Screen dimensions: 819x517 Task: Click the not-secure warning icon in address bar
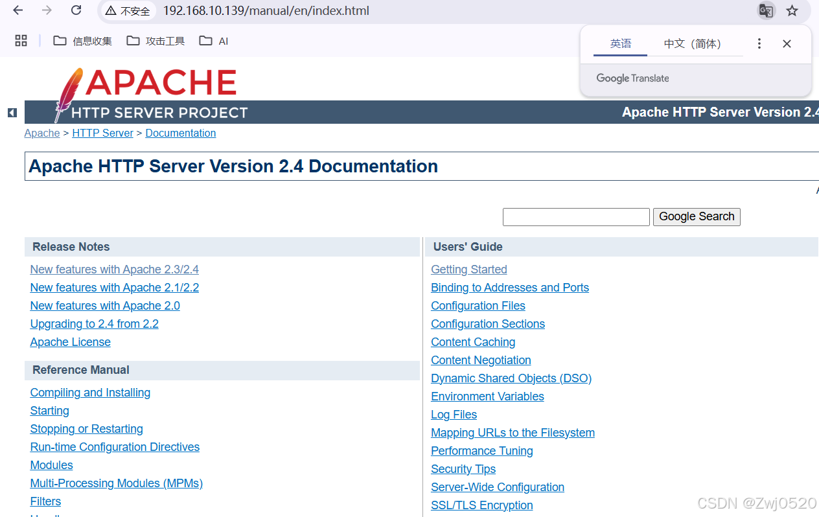(x=111, y=11)
